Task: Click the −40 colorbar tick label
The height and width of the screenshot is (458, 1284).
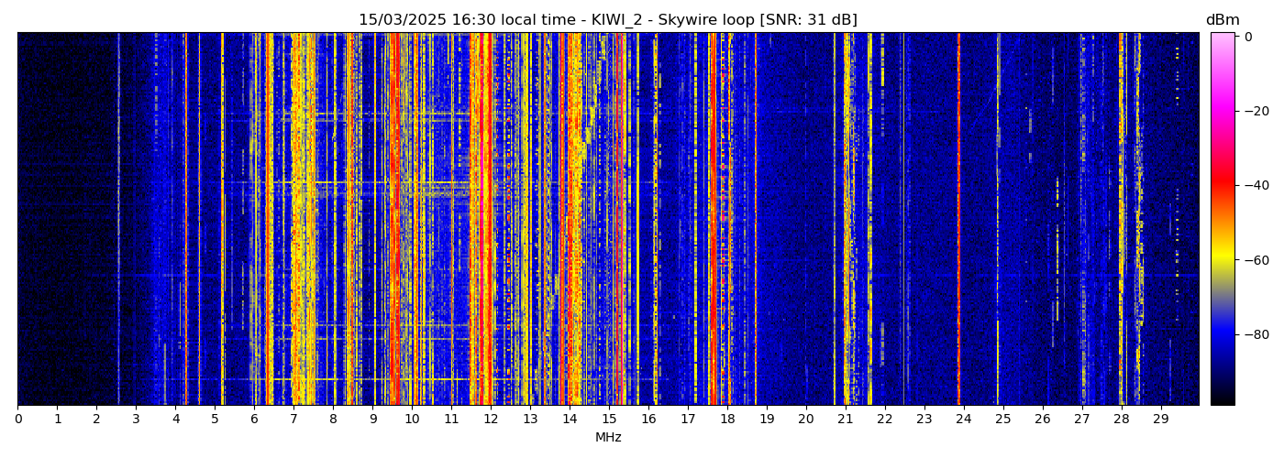Action: [x=1253, y=185]
